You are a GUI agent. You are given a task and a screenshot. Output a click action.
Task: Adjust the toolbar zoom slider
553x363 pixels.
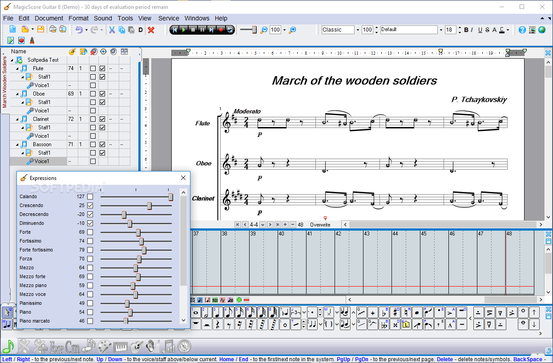[x=254, y=30]
